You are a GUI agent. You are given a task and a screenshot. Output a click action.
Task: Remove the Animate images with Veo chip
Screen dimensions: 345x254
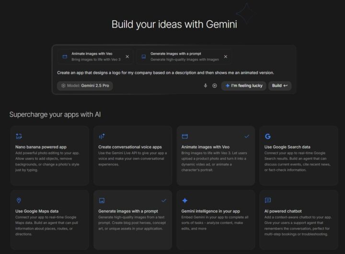(x=127, y=57)
